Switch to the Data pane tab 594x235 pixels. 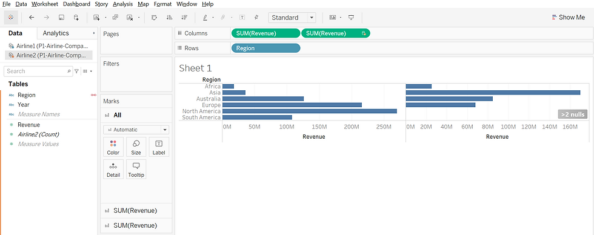[x=15, y=33]
